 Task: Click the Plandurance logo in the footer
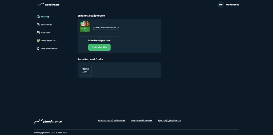[48, 121]
